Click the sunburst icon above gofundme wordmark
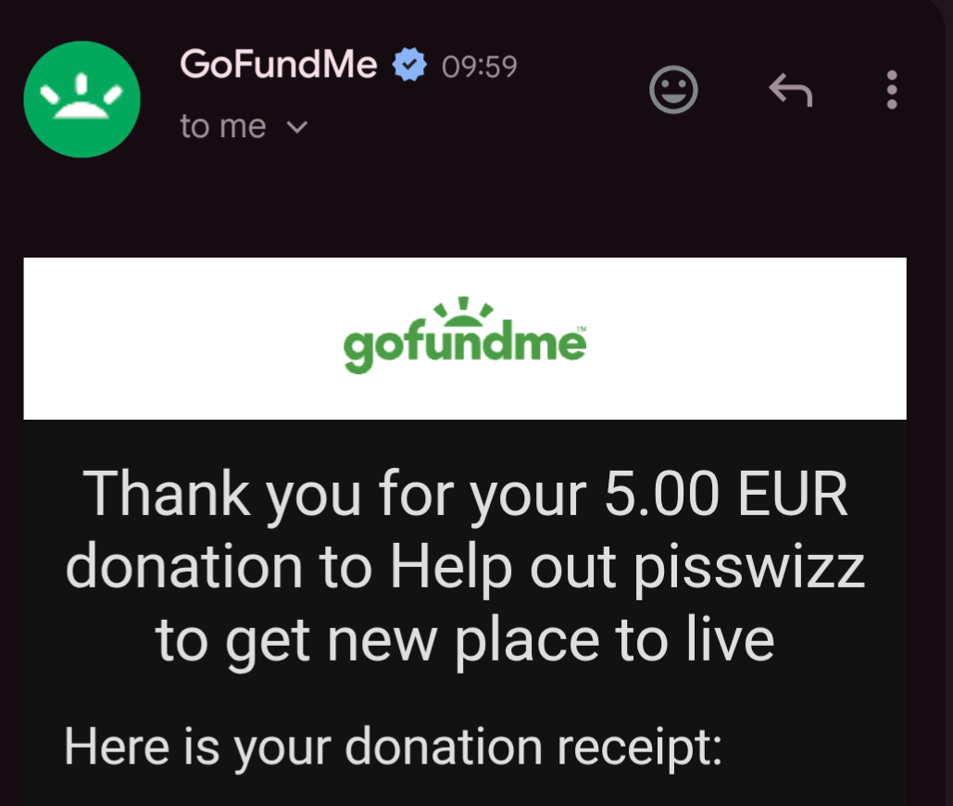Viewport: 953px width, 806px height. click(x=463, y=311)
